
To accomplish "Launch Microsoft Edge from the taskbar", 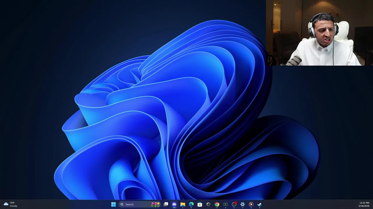I will [x=191, y=204].
